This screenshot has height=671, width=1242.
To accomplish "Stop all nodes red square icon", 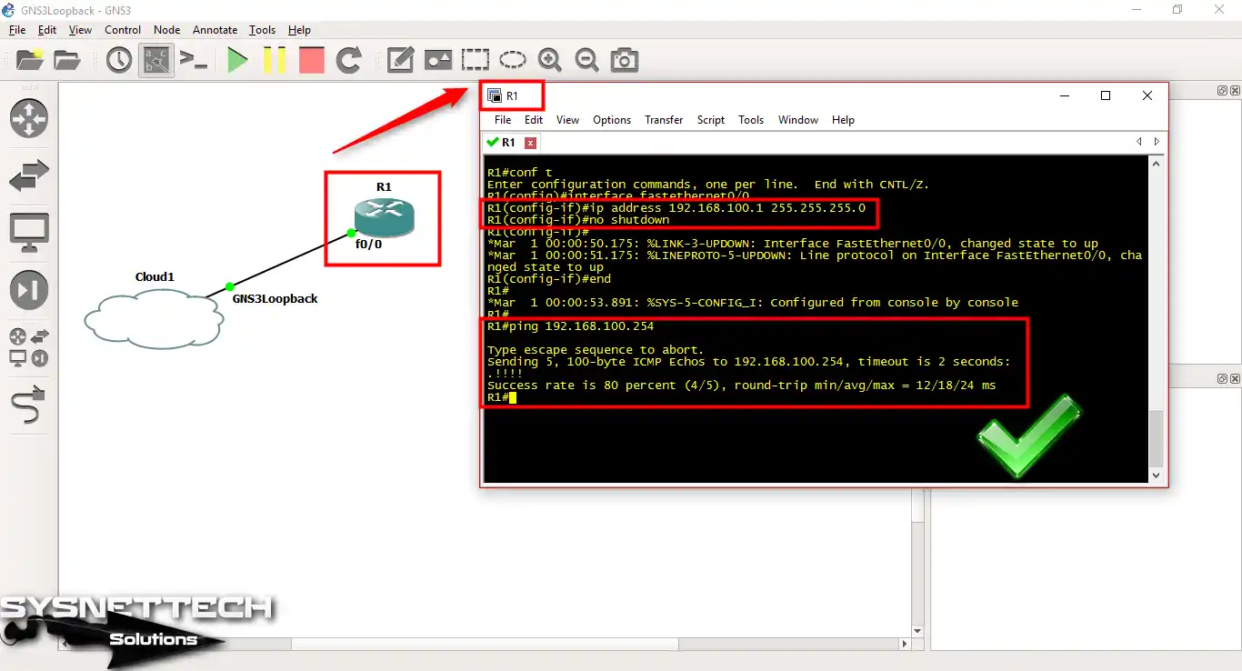I will (x=312, y=61).
